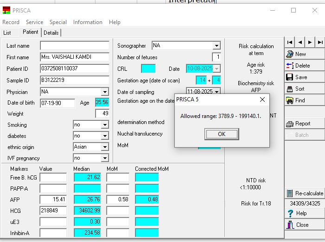The image size is (325, 242).
Task: Open the Sonographer dropdown list
Action: coord(216,46)
